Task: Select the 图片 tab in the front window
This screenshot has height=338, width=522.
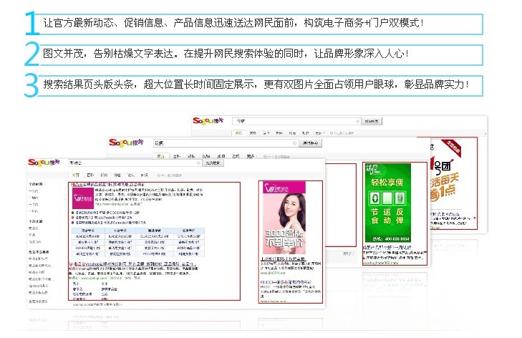Action: click(x=90, y=175)
